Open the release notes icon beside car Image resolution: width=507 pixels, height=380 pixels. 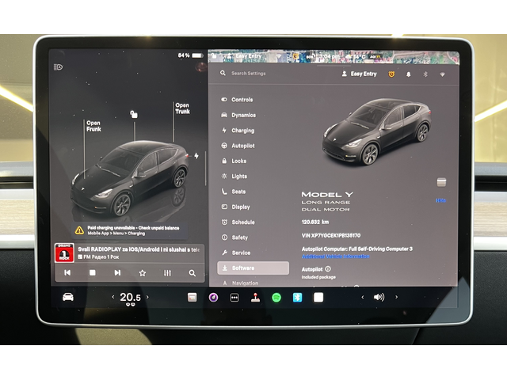pyautogui.click(x=441, y=182)
